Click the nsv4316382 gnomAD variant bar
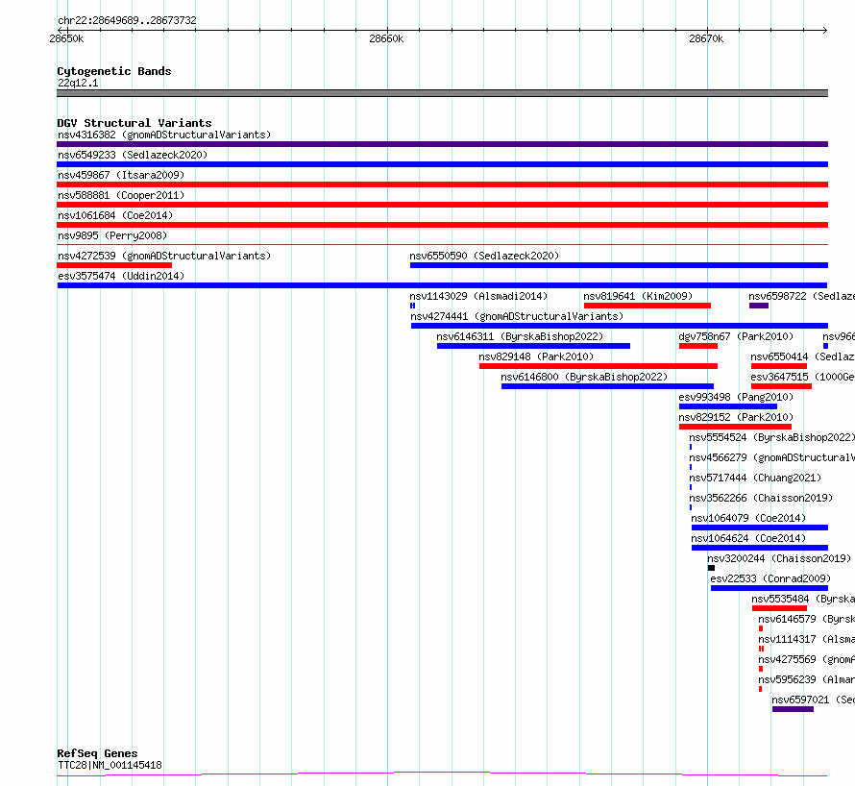The image size is (855, 786). click(x=442, y=144)
